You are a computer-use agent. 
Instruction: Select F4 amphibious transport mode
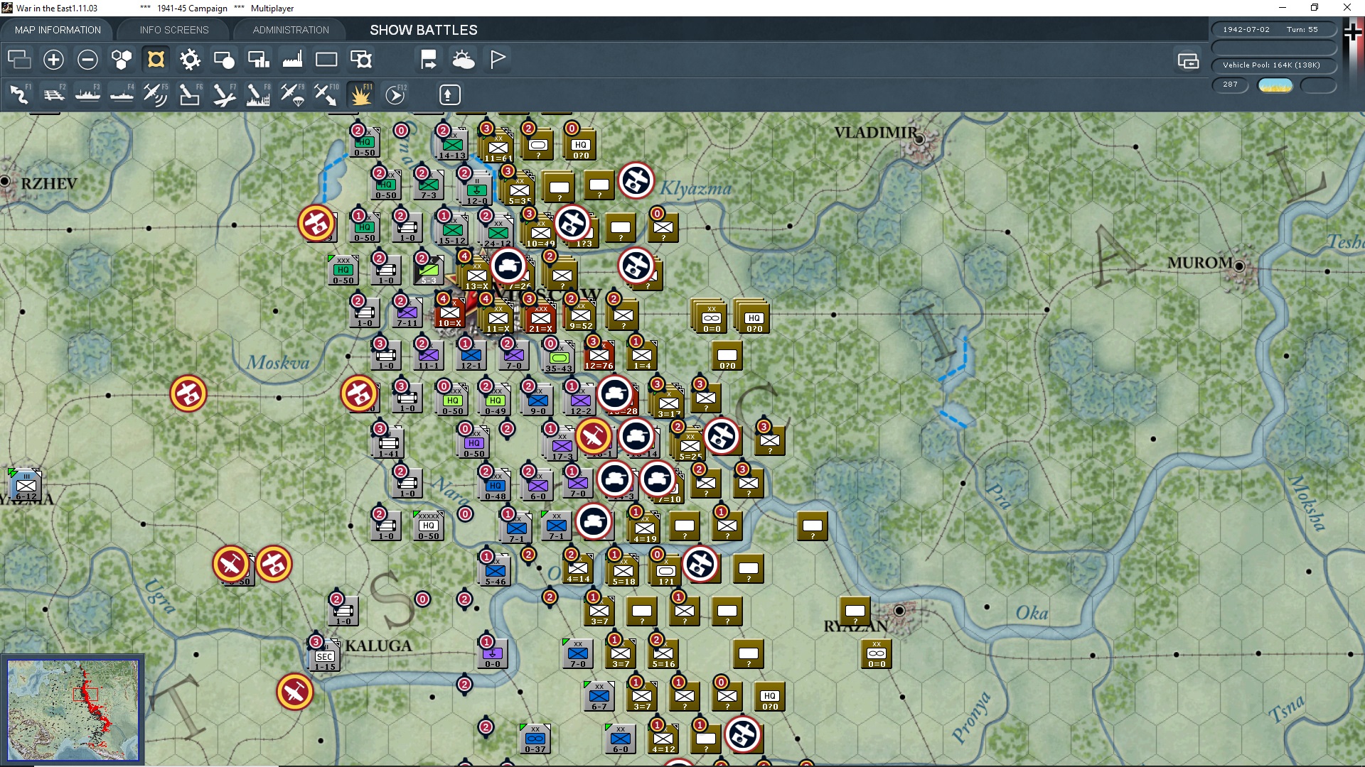tap(122, 94)
